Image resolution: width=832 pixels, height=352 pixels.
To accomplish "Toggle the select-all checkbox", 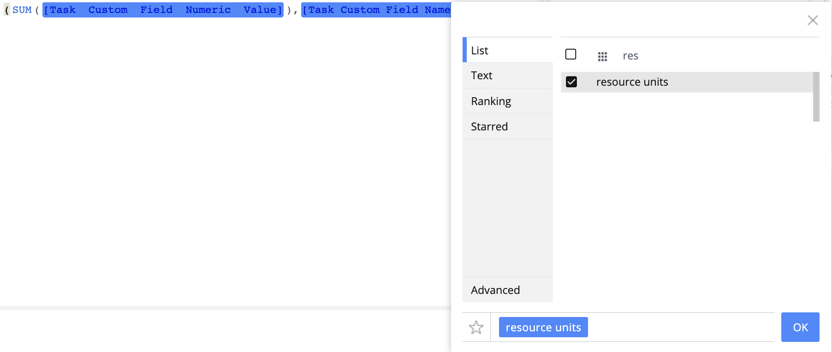I will (571, 54).
